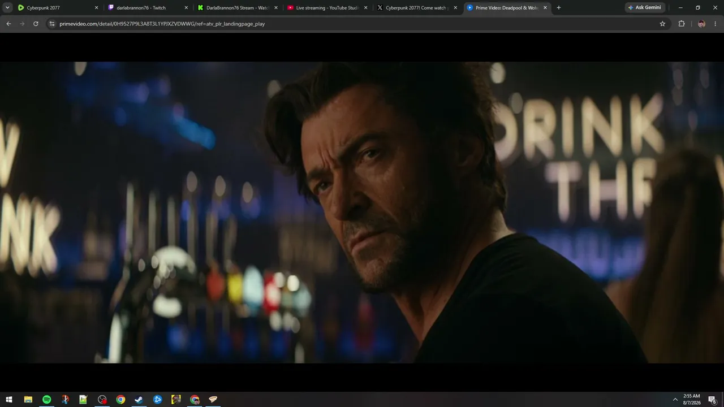This screenshot has height=407, width=724.
Task: Open the X tab titled Cyberpunk 2077! Come watch
Action: tap(417, 8)
